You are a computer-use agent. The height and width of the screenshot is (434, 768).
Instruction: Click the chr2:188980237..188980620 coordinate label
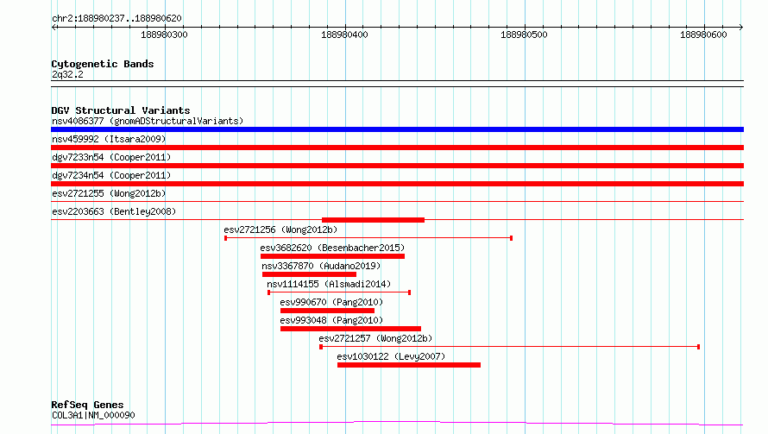(x=116, y=18)
